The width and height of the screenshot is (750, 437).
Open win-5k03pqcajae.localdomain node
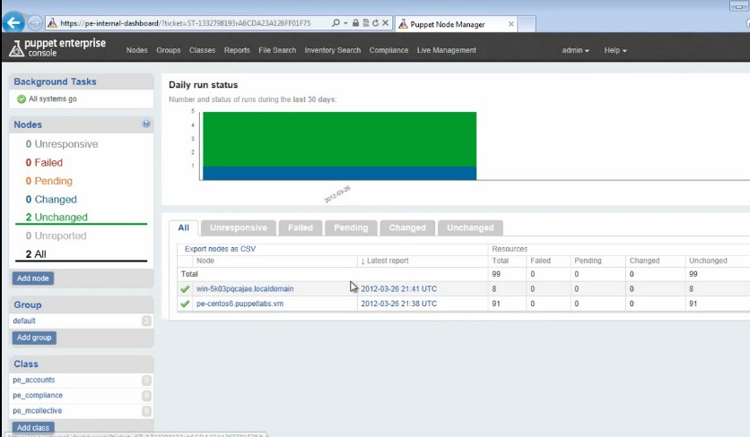(x=245, y=289)
